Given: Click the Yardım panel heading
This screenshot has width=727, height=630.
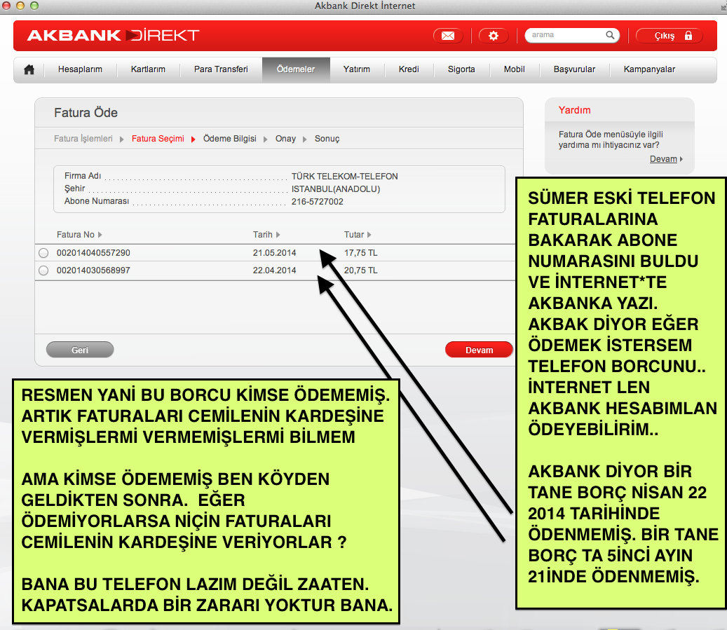Looking at the screenshot, I should click(x=574, y=110).
